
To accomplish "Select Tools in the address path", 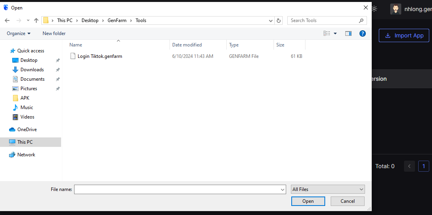I will click(141, 20).
